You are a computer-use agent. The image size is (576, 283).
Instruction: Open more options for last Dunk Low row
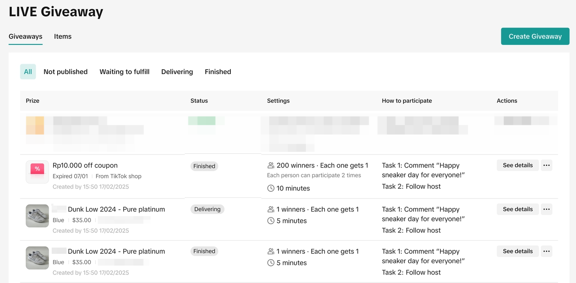[x=546, y=252]
